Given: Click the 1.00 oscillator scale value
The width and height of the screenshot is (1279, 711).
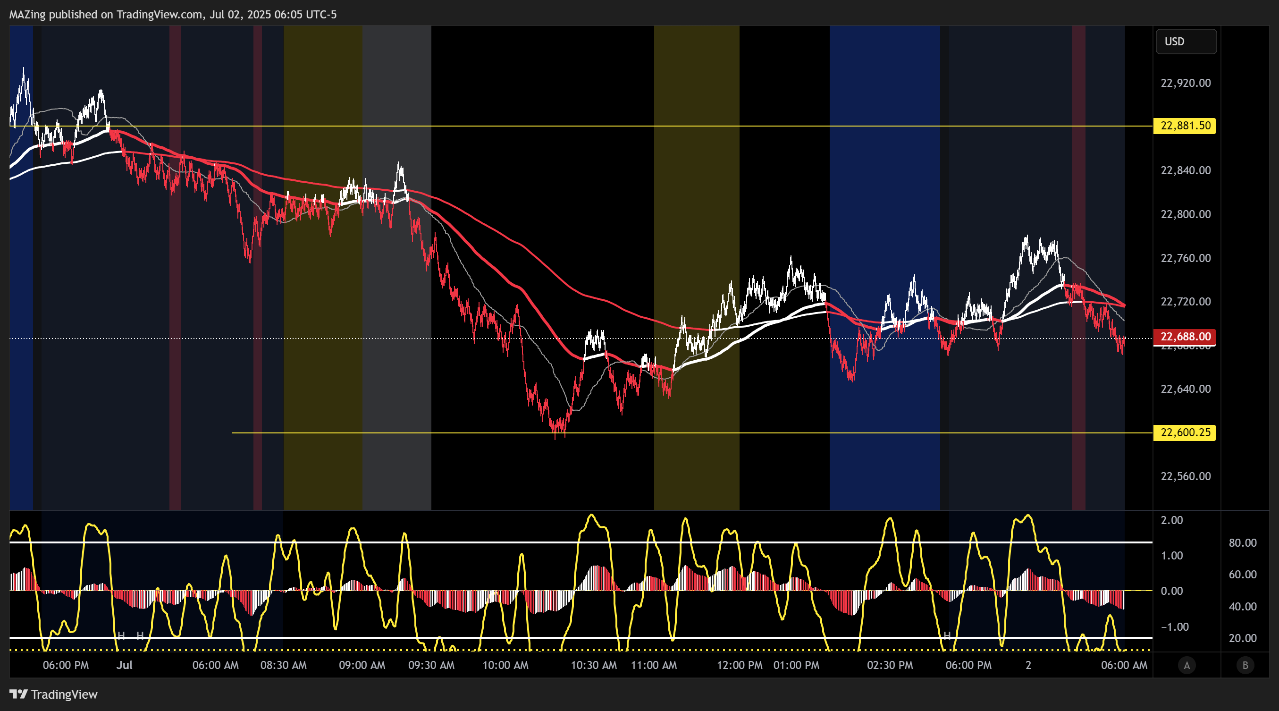Looking at the screenshot, I should coord(1172,556).
